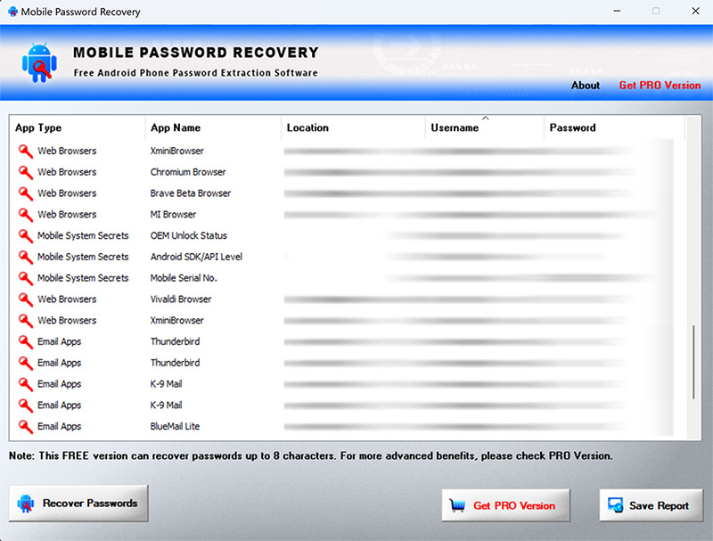The height and width of the screenshot is (541, 713).
Task: Click the key icon beside BlueMail Lite
Action: pos(24,426)
